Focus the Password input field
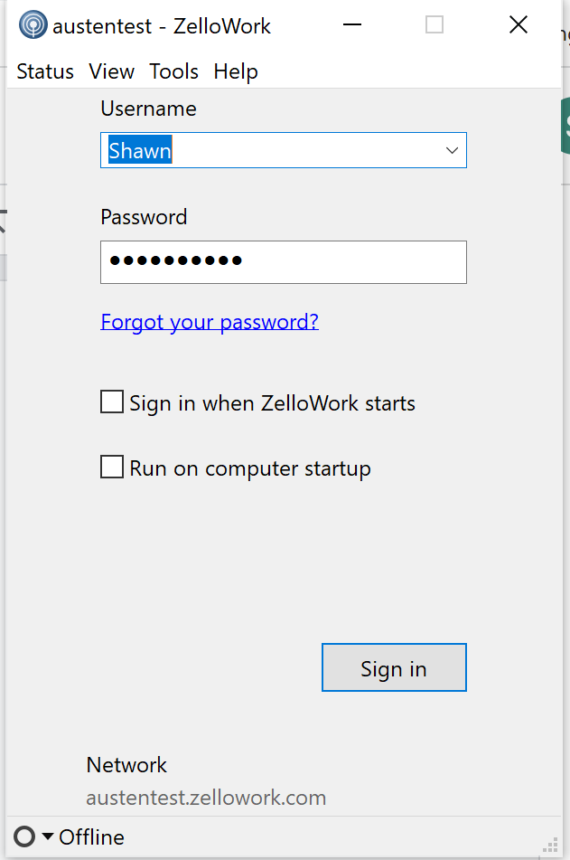 click(x=283, y=262)
